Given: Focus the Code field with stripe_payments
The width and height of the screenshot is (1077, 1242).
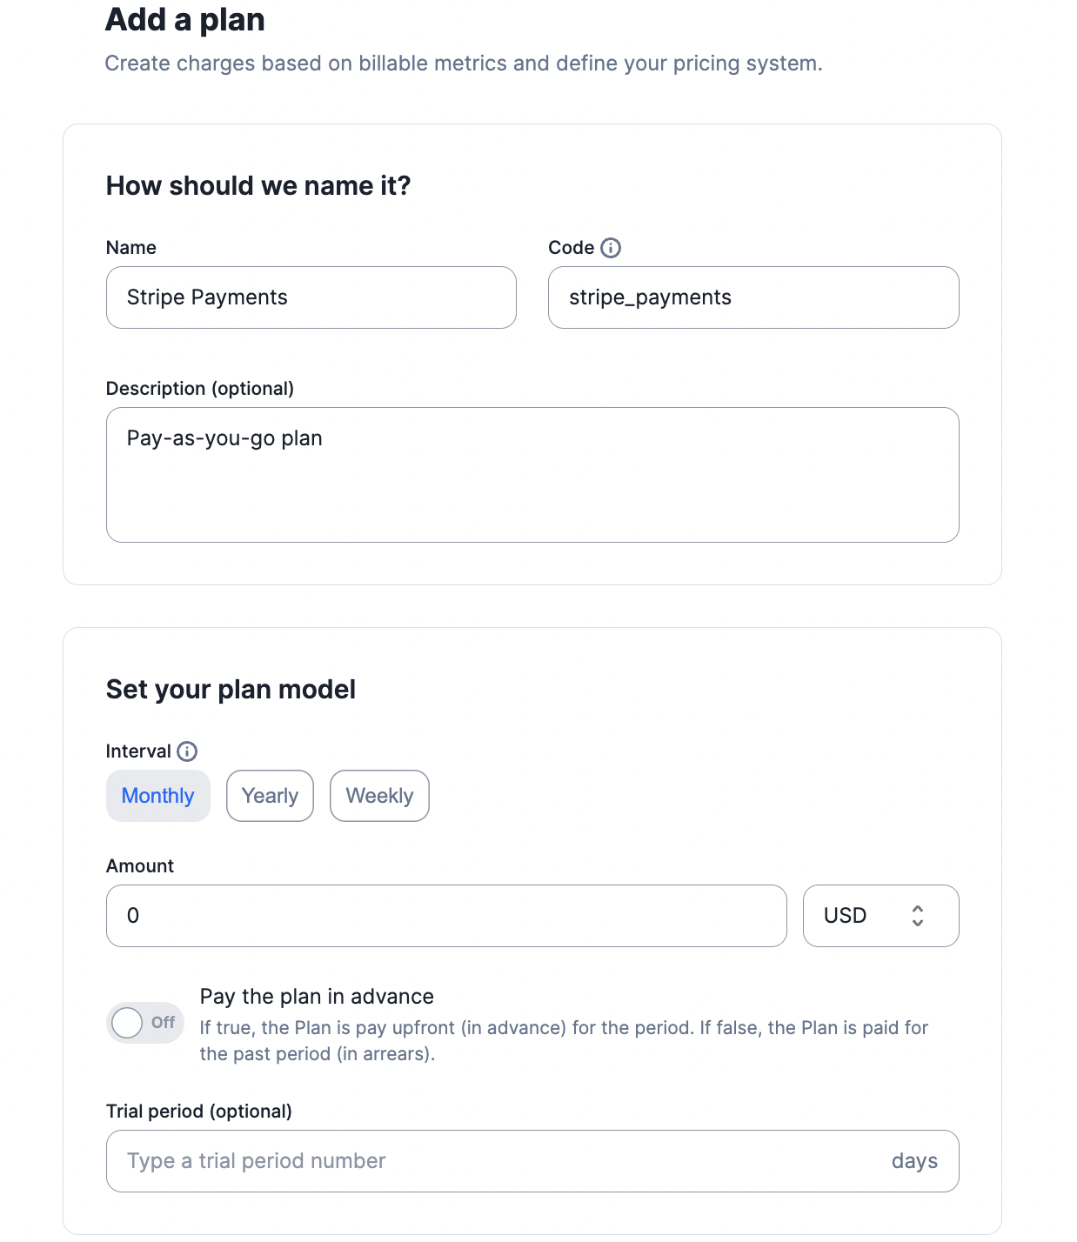Looking at the screenshot, I should pos(753,297).
